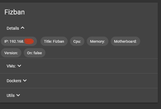Click the Memory: chip
161x109 pixels.
click(x=97, y=41)
